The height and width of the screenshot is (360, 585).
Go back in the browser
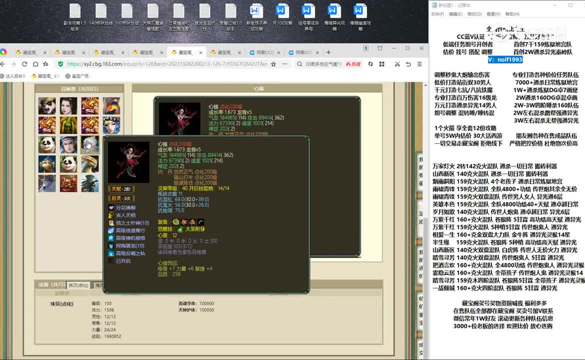click(x=3, y=64)
